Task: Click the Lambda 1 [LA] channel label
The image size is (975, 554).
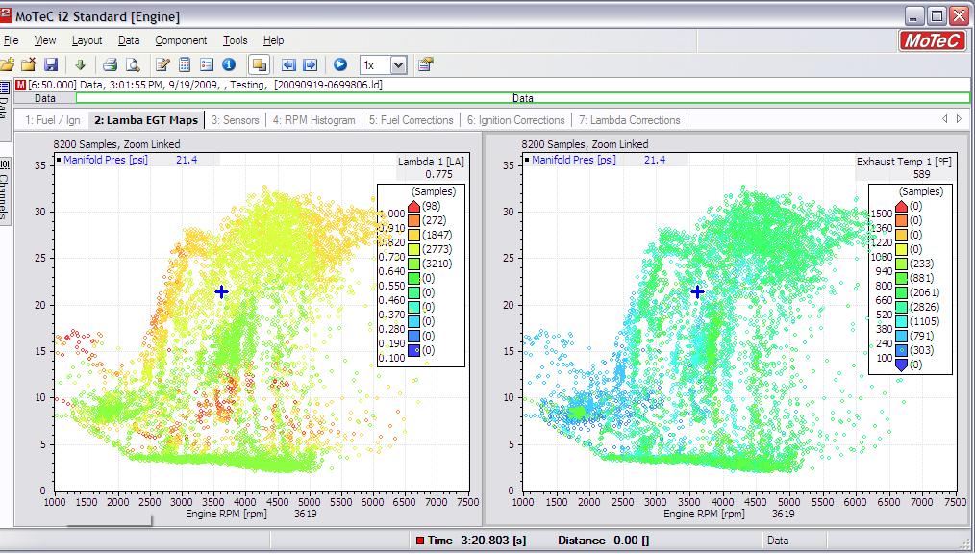Action: point(431,162)
